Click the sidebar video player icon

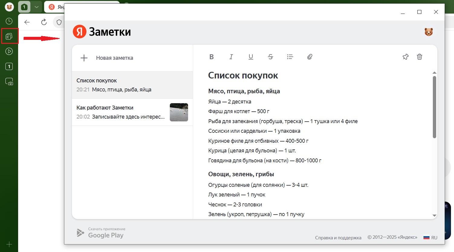[9, 51]
